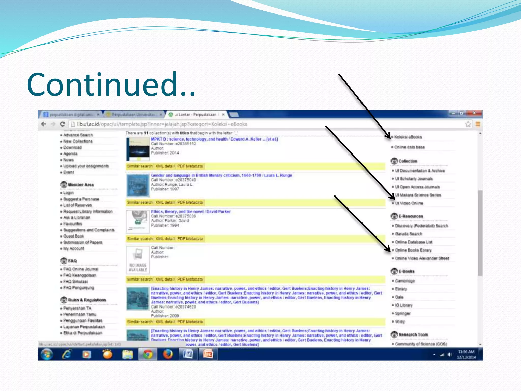The image size is (521, 391).
Task: Click the UI Video Online link
Action: coord(409,203)
